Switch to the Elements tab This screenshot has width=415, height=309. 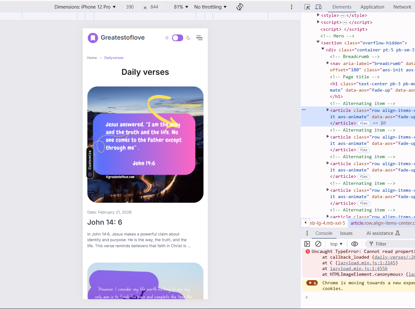point(342,7)
